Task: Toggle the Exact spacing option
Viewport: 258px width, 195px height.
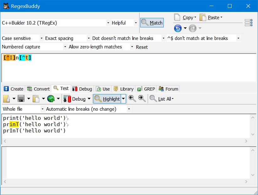Action: click(68, 38)
